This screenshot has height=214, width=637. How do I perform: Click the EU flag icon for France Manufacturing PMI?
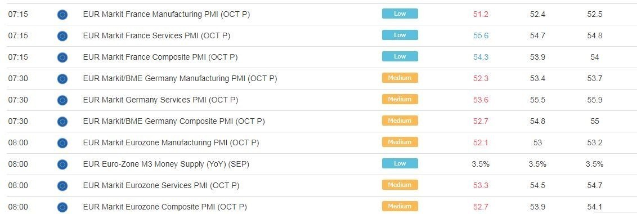pyautogui.click(x=62, y=15)
